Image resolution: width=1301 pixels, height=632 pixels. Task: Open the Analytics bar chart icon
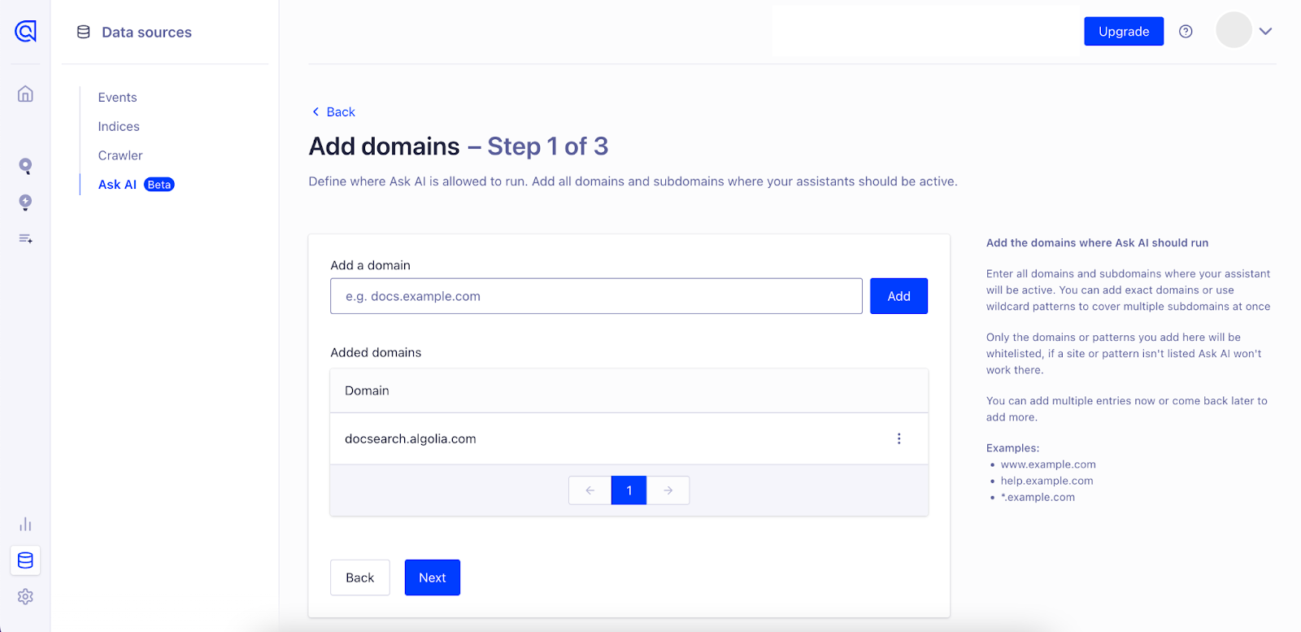pos(25,524)
